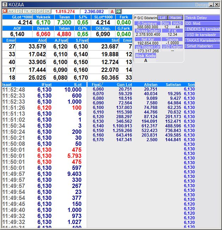Click ask lot 50.365
Screen dimensions: 222x230
coord(110,77)
